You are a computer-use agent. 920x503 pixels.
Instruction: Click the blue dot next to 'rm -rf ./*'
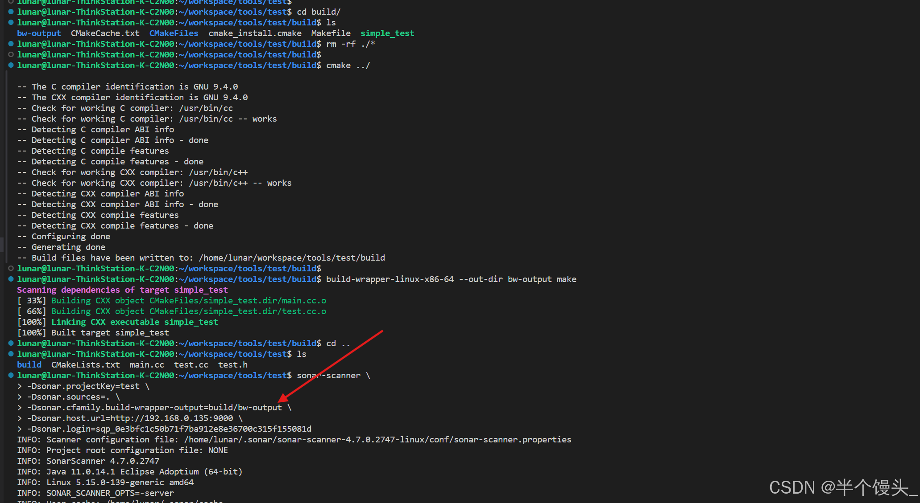point(11,44)
